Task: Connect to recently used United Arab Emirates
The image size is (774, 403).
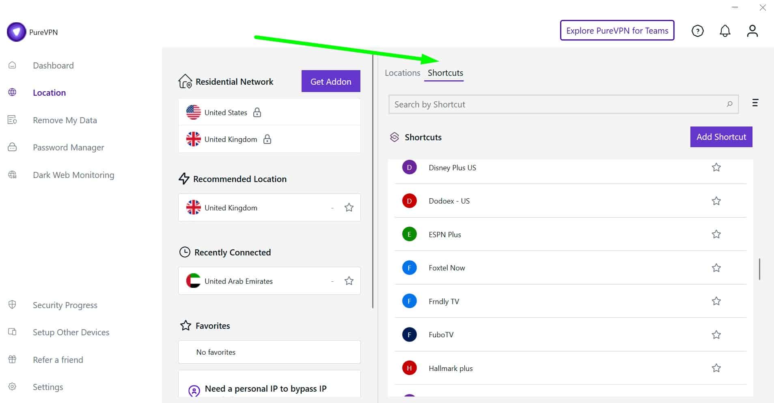Action: tap(269, 281)
